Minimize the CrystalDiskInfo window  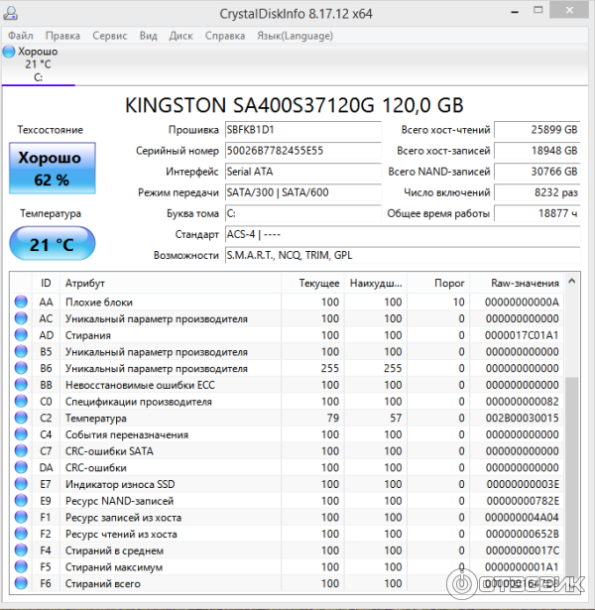[x=515, y=12]
